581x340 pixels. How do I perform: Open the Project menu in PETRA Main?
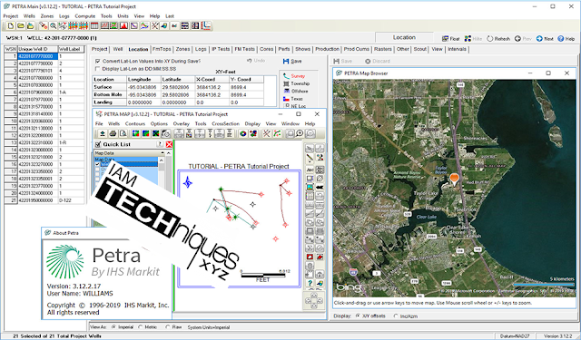pos(10,16)
